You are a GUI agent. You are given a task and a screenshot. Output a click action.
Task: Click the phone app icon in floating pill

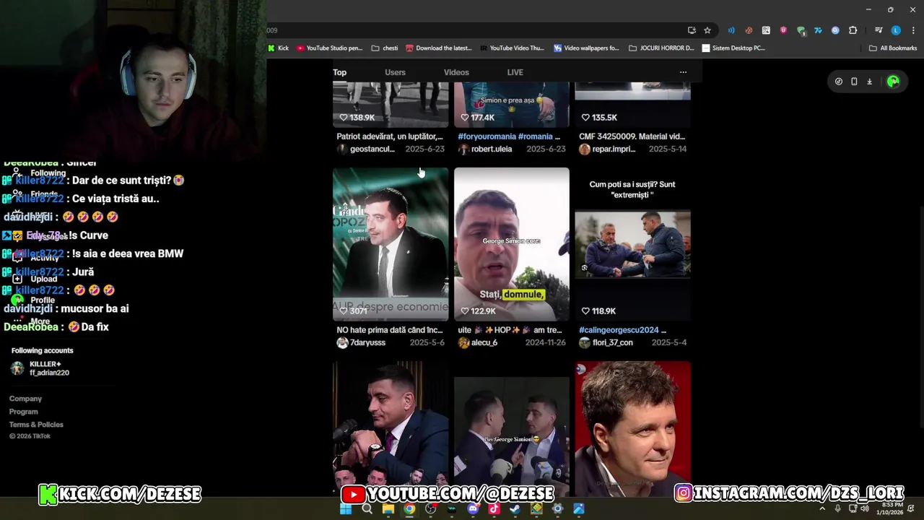point(854,82)
